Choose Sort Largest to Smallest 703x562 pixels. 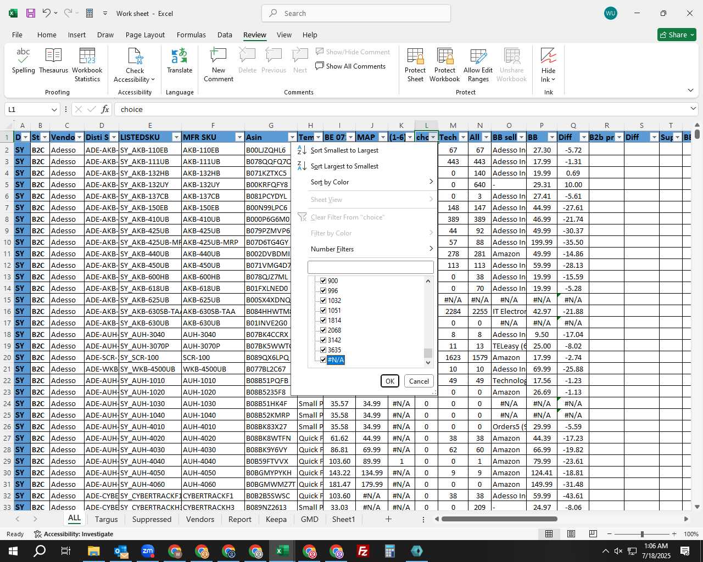click(x=344, y=166)
